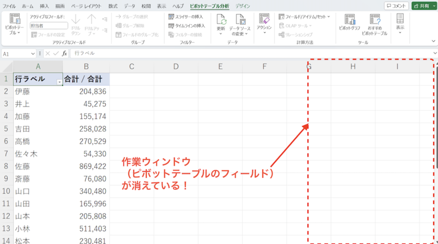Switch to the ページ レイアウト tab

click(86, 6)
